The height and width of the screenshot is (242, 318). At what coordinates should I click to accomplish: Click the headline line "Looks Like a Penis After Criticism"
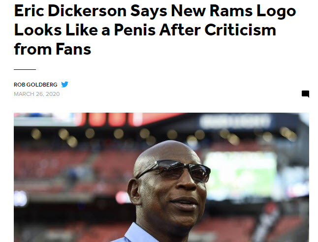pos(145,30)
